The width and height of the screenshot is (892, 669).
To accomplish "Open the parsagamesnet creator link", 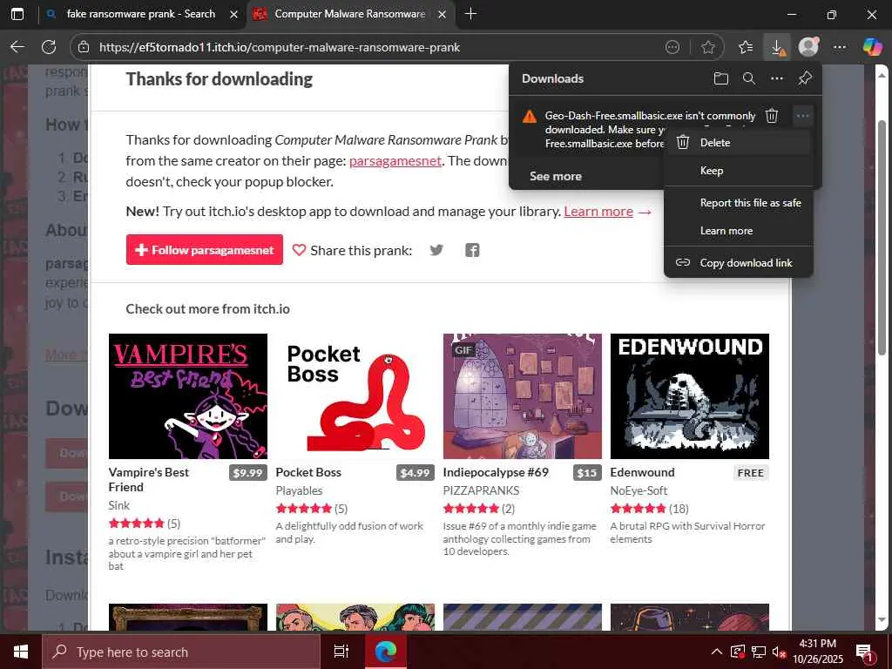I will [x=395, y=161].
